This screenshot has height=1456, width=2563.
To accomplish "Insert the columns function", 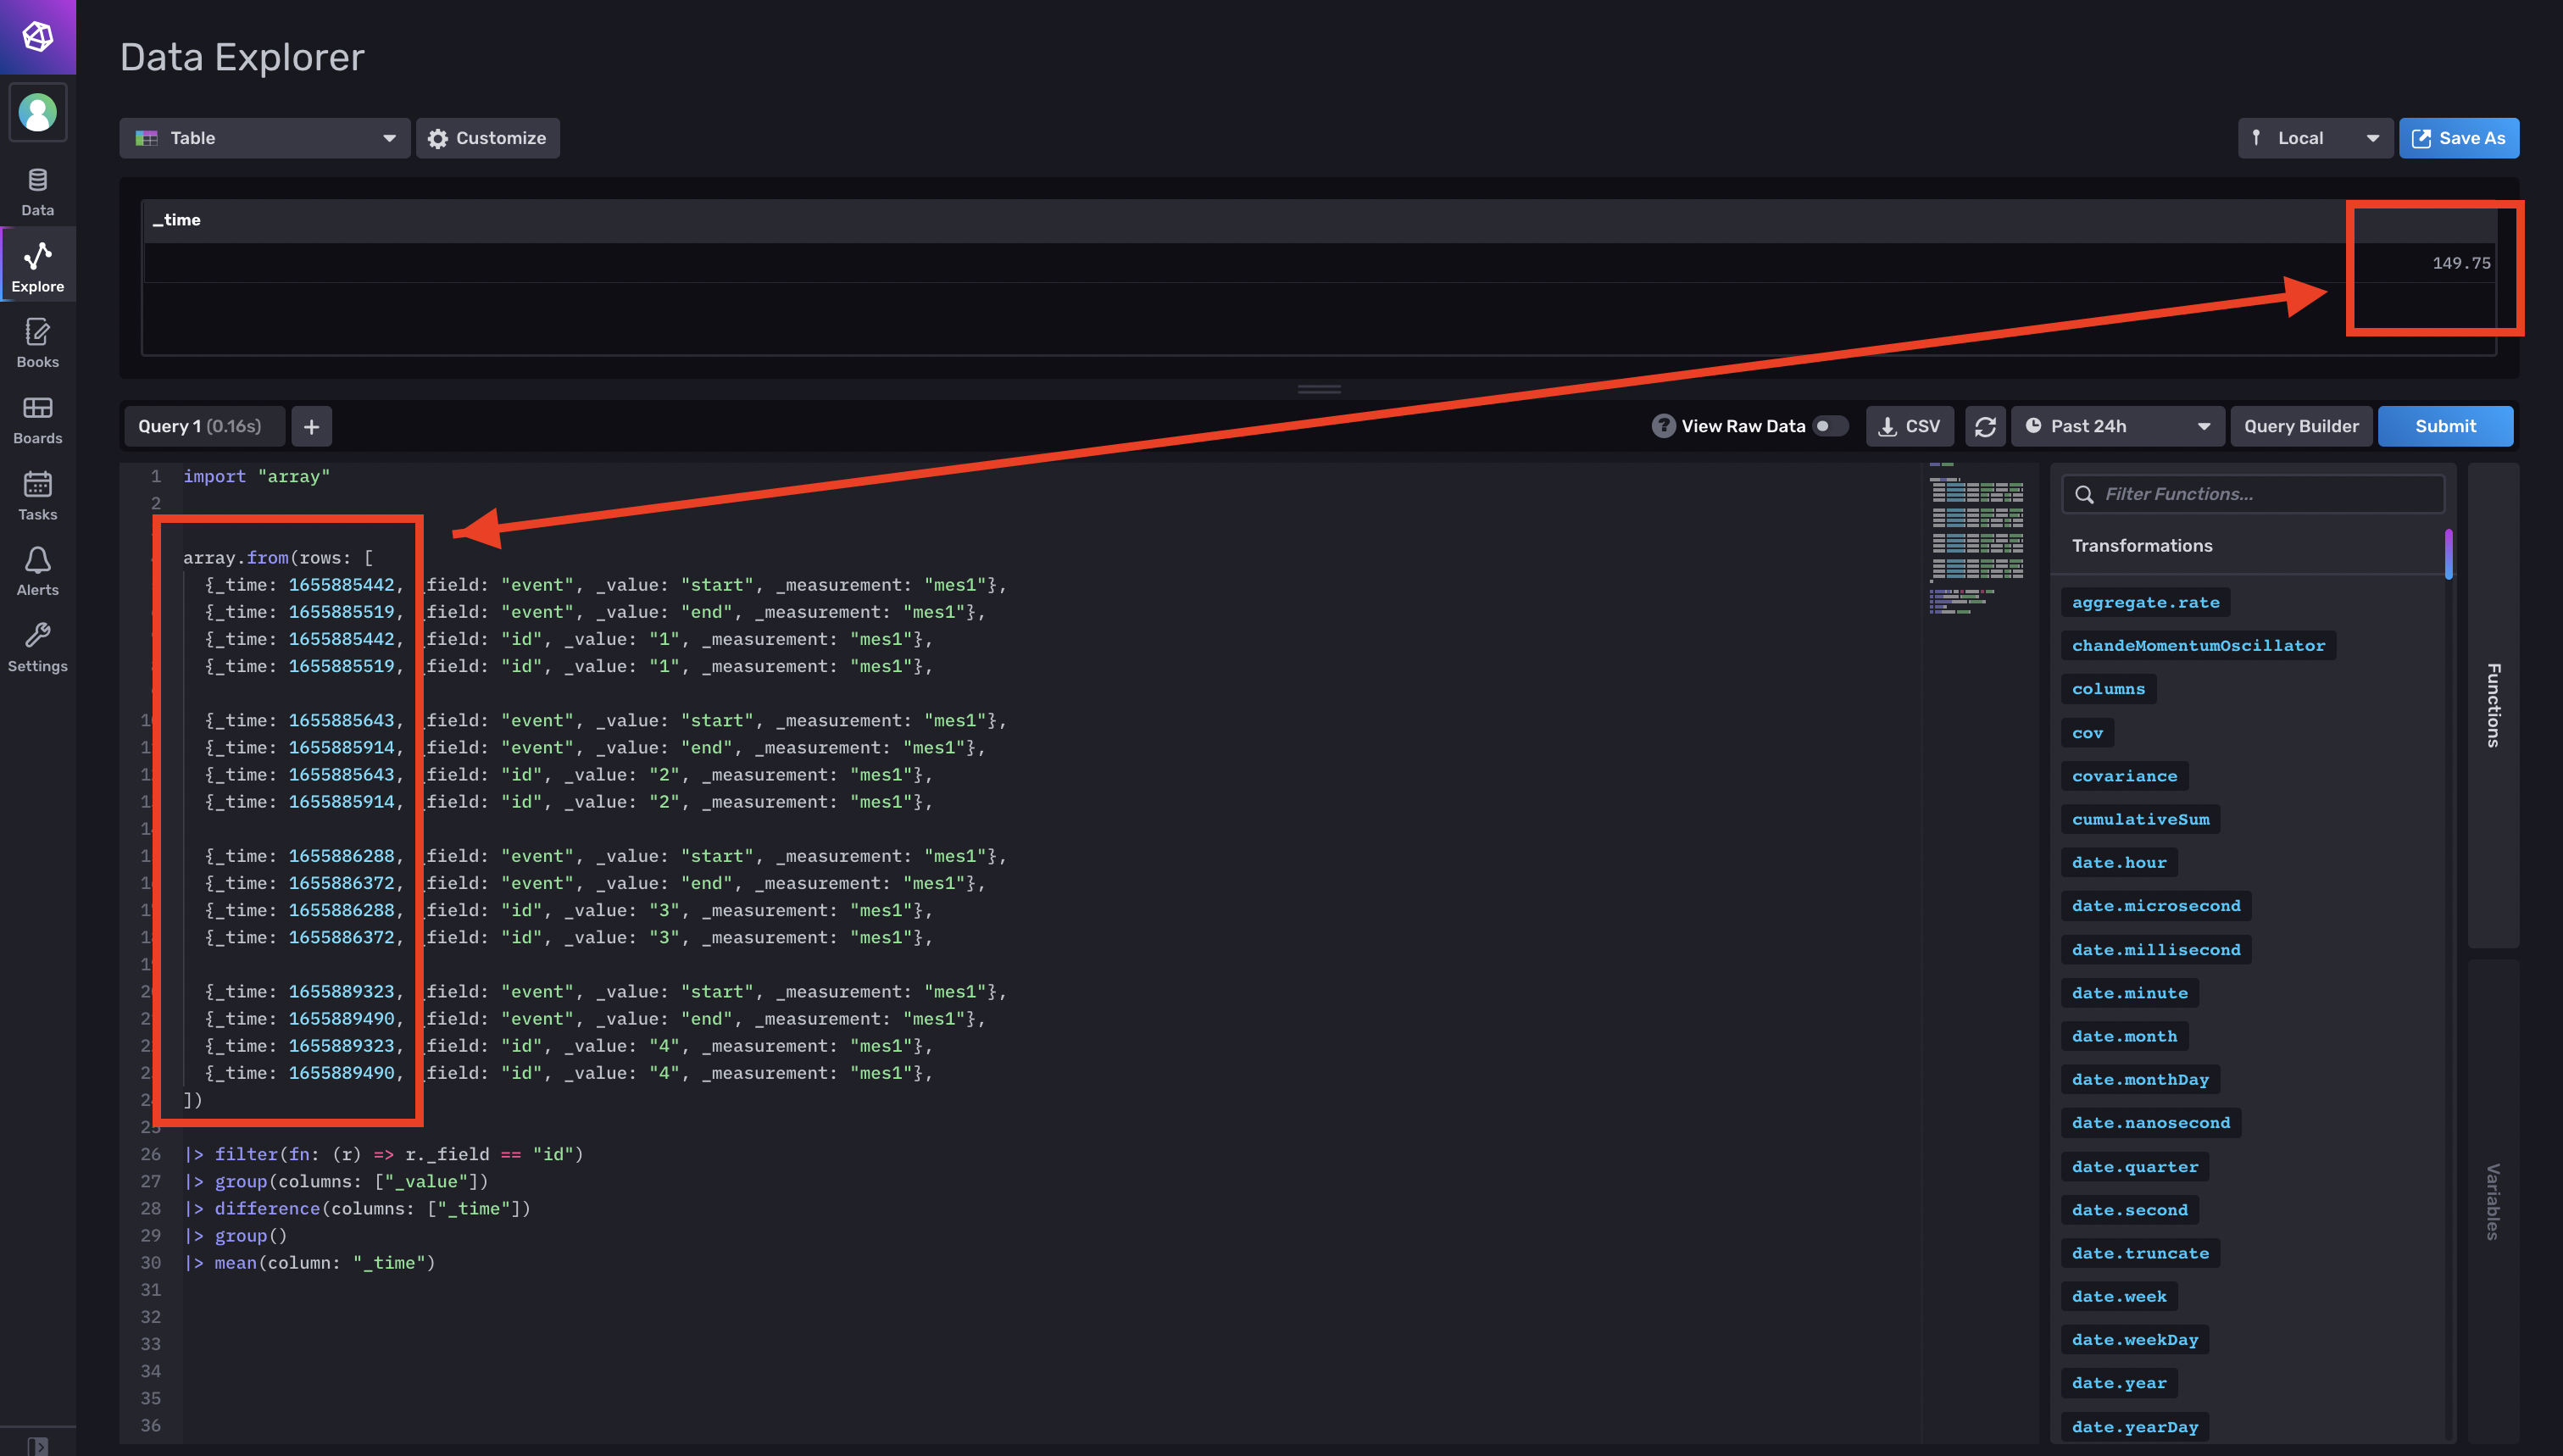I will 2108,689.
